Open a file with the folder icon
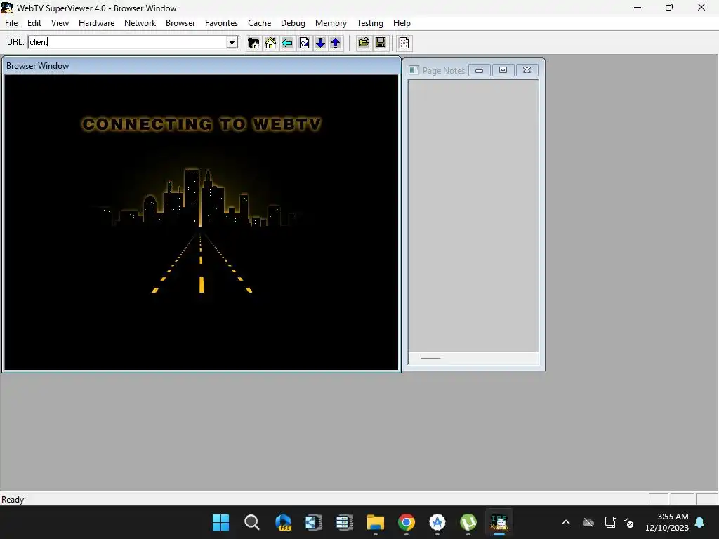The image size is (719, 539). click(x=364, y=43)
